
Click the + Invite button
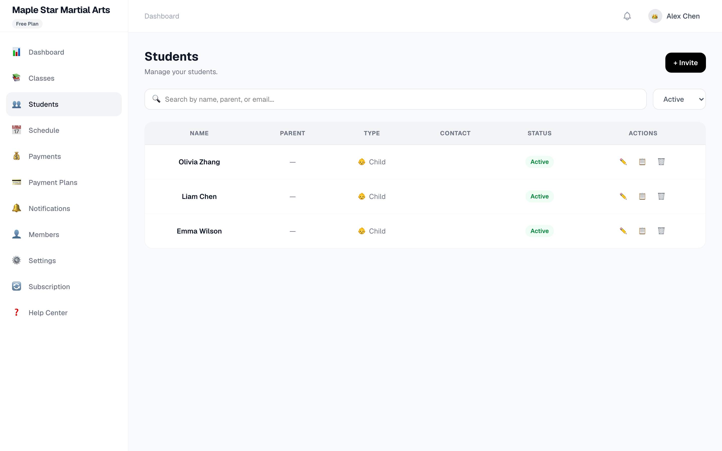click(685, 63)
